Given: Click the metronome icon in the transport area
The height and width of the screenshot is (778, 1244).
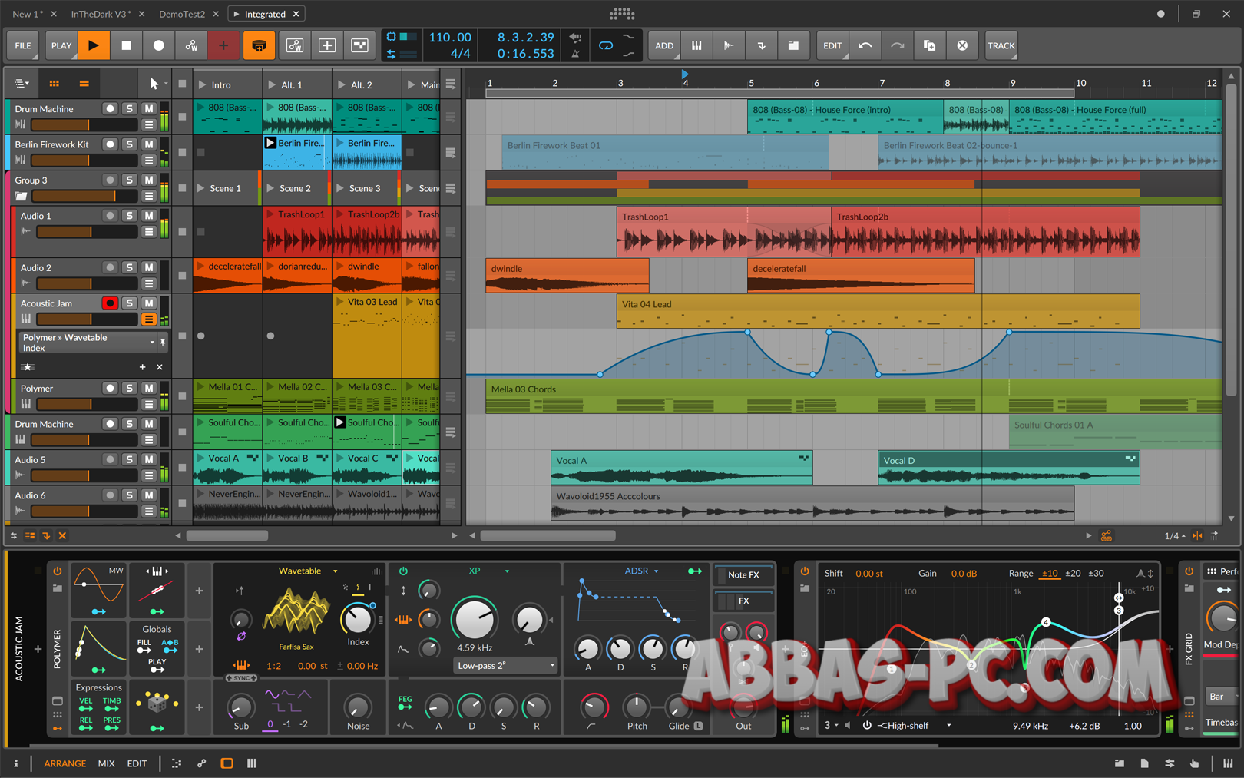Looking at the screenshot, I should 575,54.
